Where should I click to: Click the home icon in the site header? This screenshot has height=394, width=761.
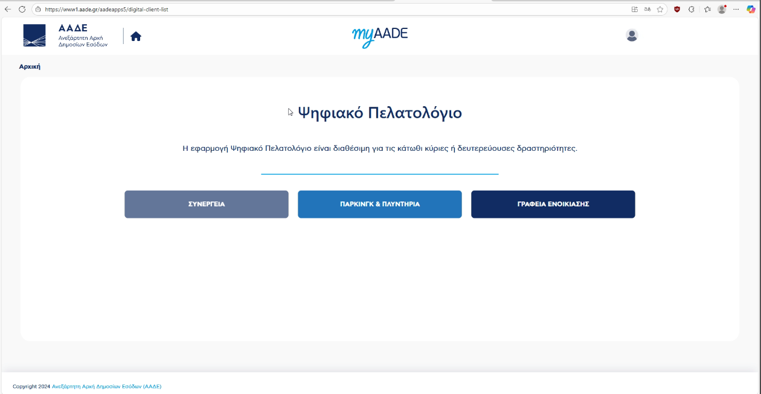coord(136,36)
